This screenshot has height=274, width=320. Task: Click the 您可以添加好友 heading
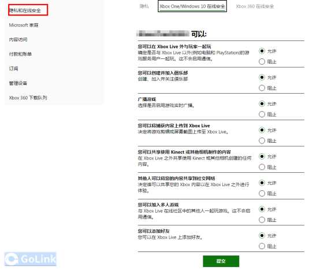point(154,231)
